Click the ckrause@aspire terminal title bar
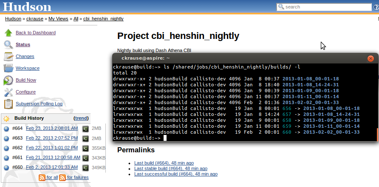 245,58
